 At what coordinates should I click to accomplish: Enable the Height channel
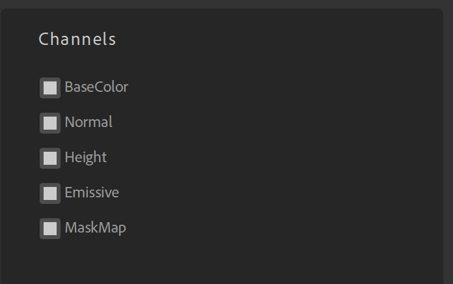click(50, 158)
